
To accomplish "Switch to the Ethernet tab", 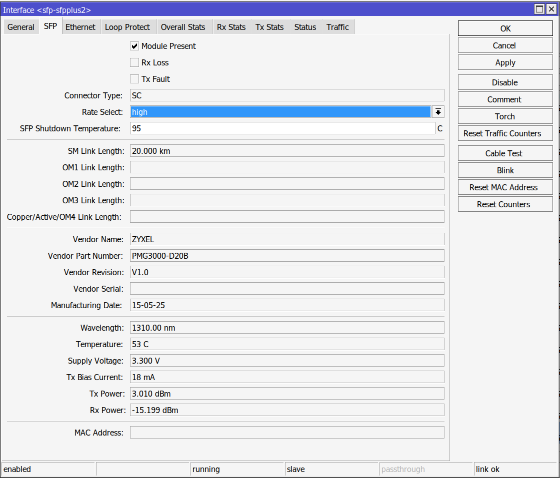I will click(x=80, y=26).
